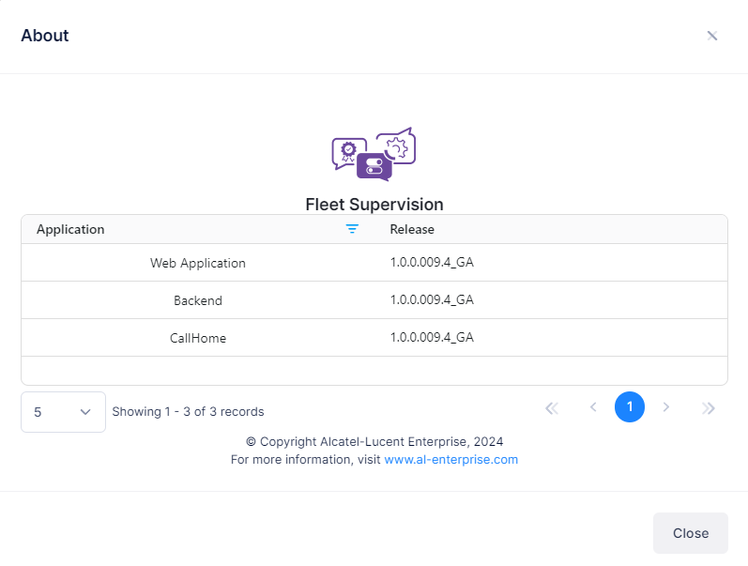Select the Web Application row
Viewport: 748px width, 566px height.
point(198,263)
